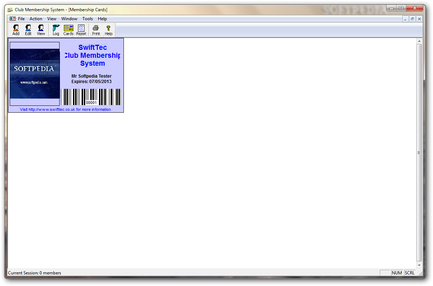
Task: Click the MDI document icon beside File menu
Action: coord(13,19)
